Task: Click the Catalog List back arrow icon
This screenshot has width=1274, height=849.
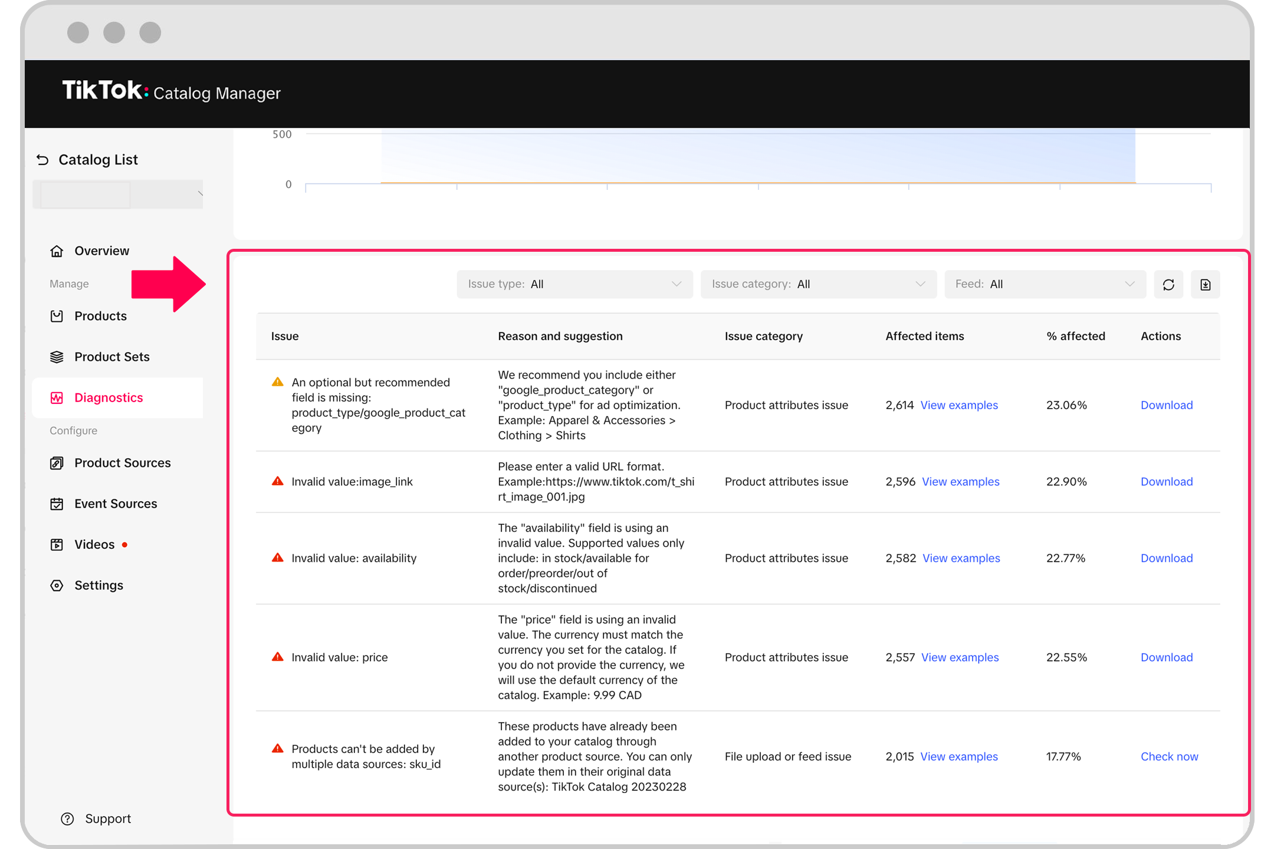Action: pos(42,160)
